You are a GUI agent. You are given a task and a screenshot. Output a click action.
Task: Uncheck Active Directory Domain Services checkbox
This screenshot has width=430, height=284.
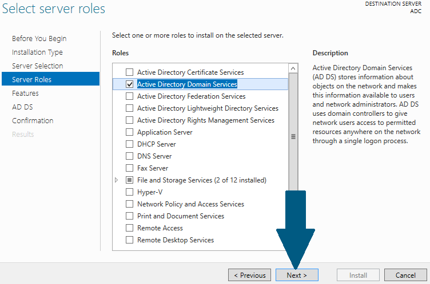tap(129, 84)
